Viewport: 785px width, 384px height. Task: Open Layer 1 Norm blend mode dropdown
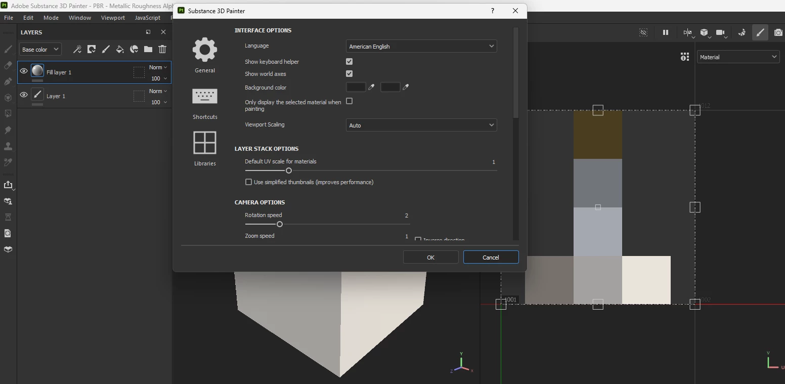point(158,91)
